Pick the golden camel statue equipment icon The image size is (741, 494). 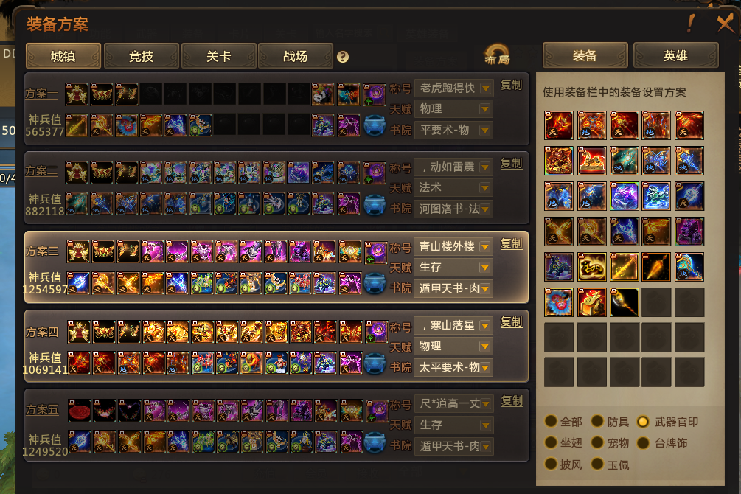[x=591, y=161]
